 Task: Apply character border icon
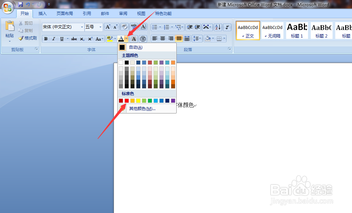(143, 27)
